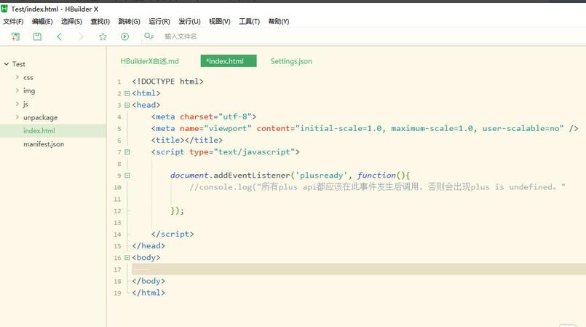Expand the unpackage folder
This screenshot has height=327, width=586.
17,117
